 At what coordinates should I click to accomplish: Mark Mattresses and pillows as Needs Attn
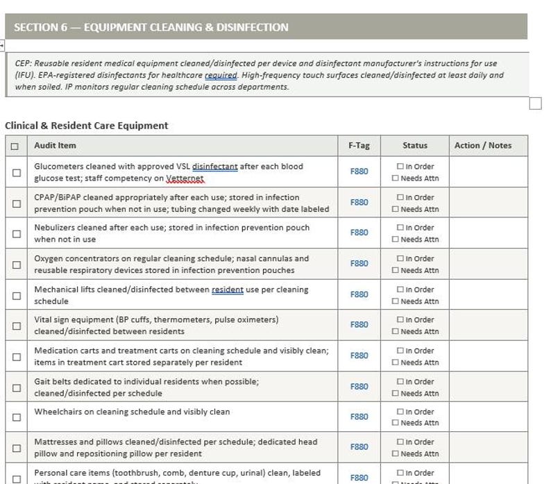(x=395, y=453)
